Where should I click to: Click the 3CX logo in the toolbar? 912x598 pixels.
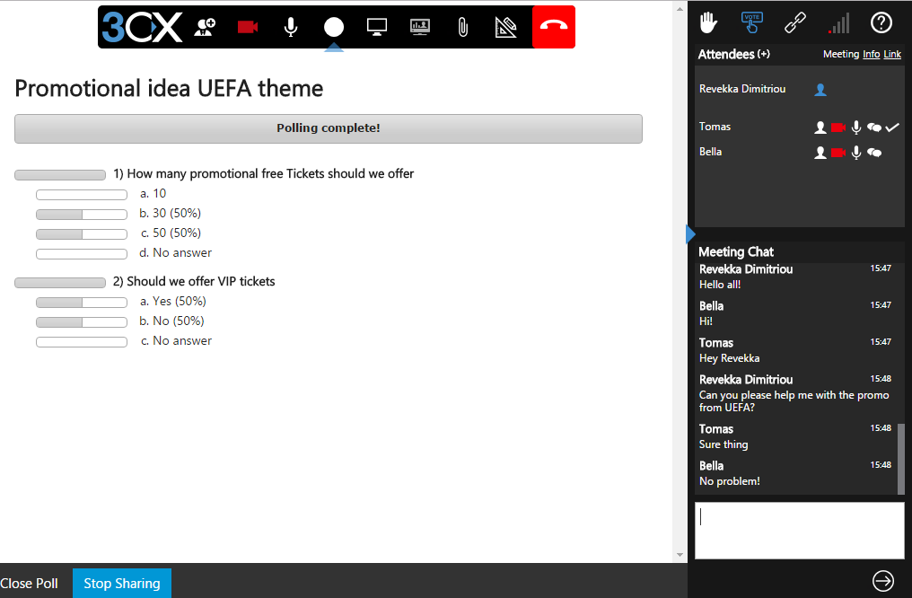(142, 27)
